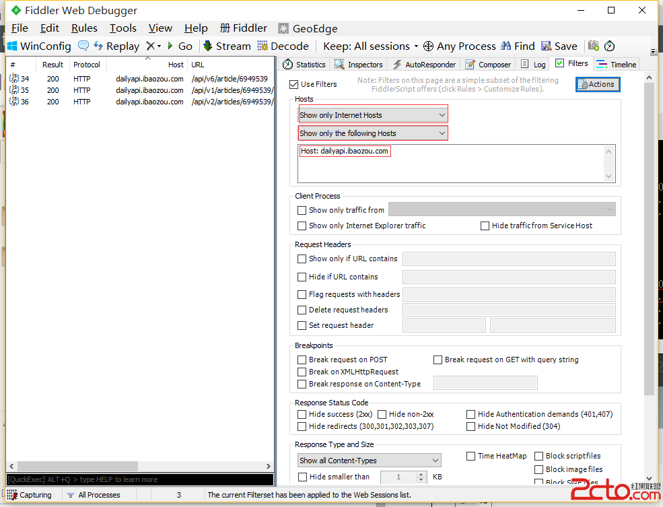
Task: Expand the Remove X dropdown arrow
Action: (x=160, y=46)
